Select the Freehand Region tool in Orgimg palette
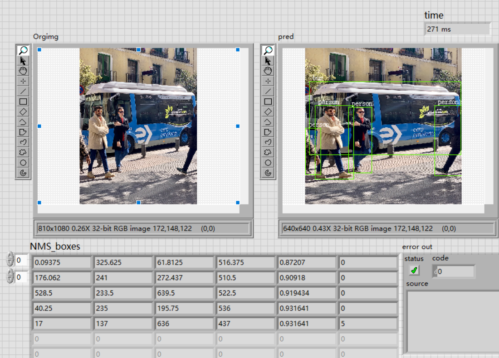Viewport: 499px width, 358px height. (x=23, y=152)
